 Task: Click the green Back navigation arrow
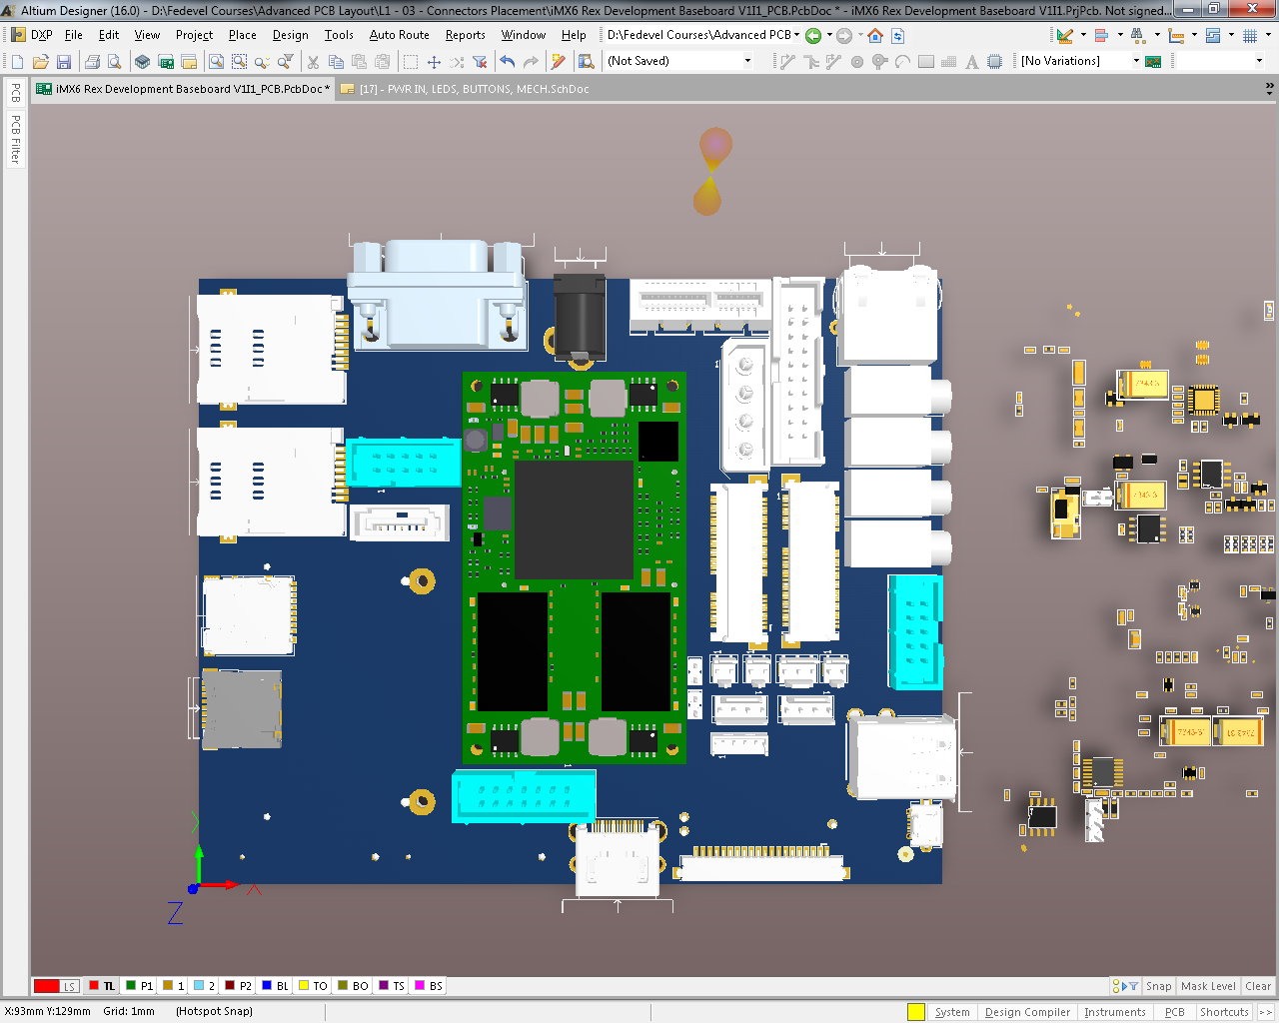coord(813,36)
